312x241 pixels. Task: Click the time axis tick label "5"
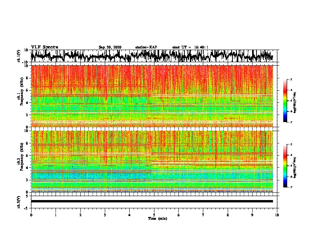point(154,215)
